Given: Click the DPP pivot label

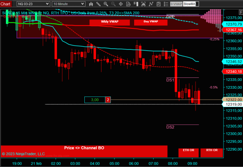Looking at the screenshot, I should [x=170, y=17].
